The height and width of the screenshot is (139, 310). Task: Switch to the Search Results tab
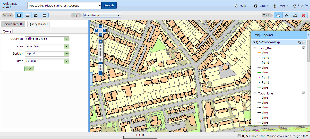[x=13, y=24]
